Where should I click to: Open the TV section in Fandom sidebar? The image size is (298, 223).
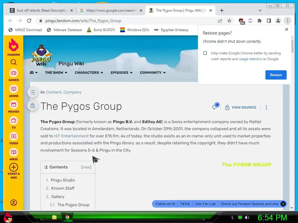pos(14,123)
